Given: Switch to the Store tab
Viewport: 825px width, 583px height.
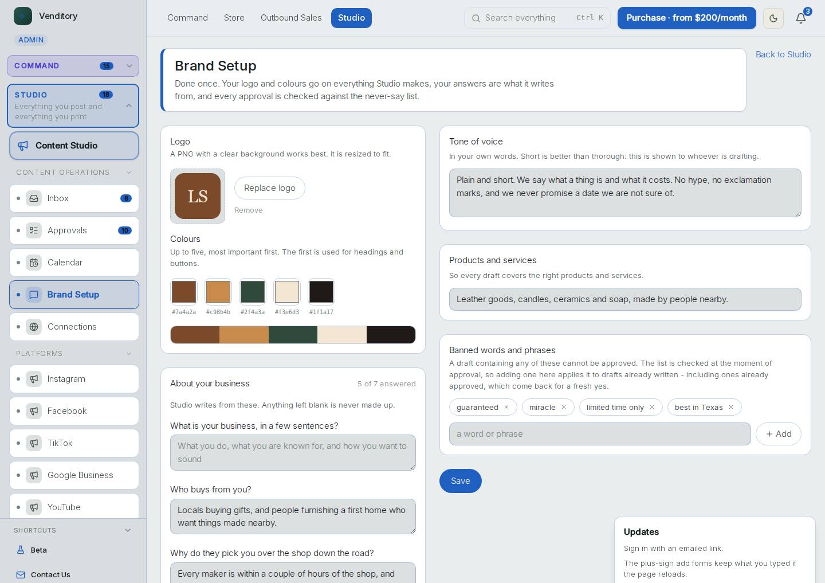Looking at the screenshot, I should tap(234, 18).
